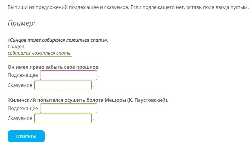Click the underlined example answer "Синцов"
Screen dimensions: 252x147
tap(16, 46)
